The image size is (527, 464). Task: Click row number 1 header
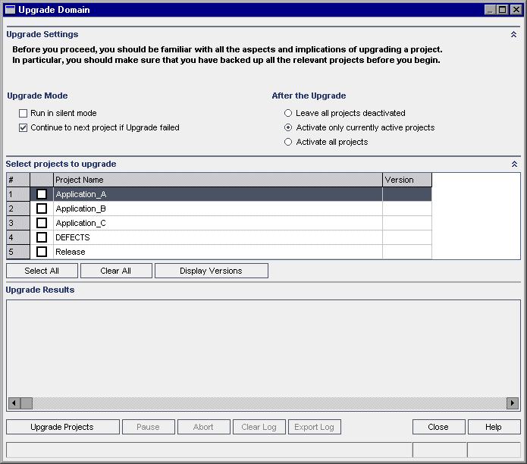18,194
